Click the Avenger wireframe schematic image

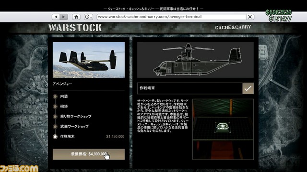(195, 60)
